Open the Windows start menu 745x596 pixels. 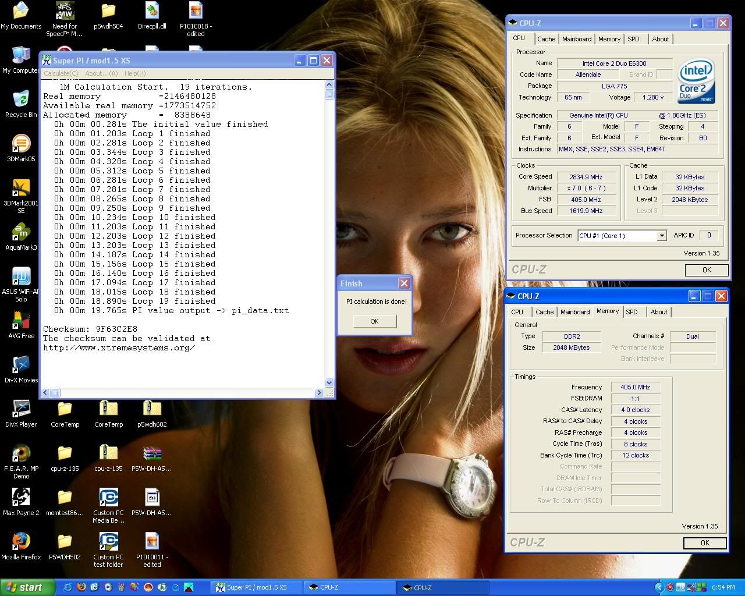coord(27,587)
